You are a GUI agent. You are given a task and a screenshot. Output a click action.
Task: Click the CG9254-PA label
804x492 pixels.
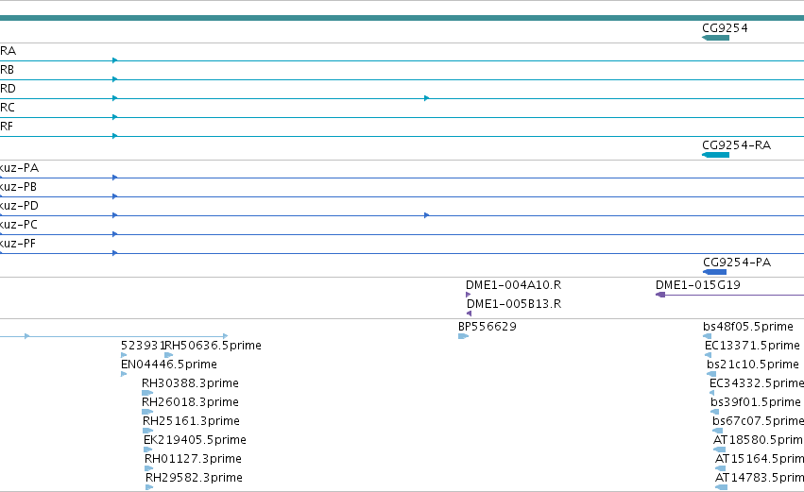click(x=737, y=263)
